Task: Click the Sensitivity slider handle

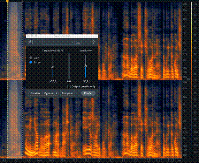Action: [x=85, y=66]
